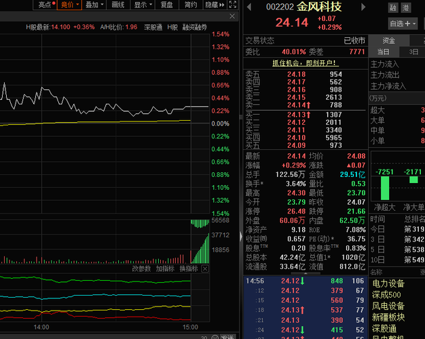The height and width of the screenshot is (339, 425).
Task: Click the 10日 ranking row 第549
Action: 397,260
